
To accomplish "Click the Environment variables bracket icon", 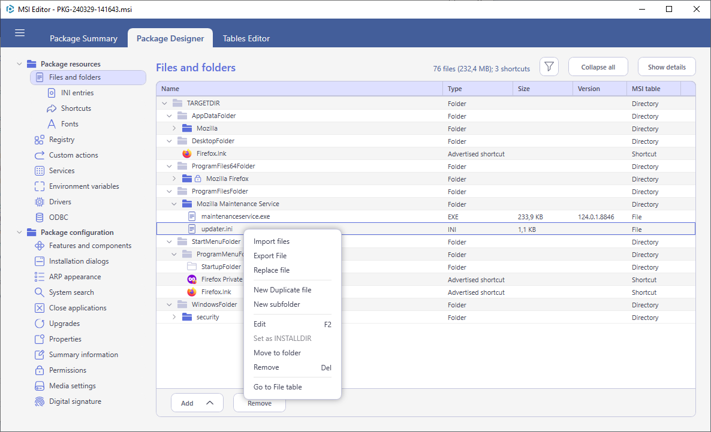I will tap(40, 186).
